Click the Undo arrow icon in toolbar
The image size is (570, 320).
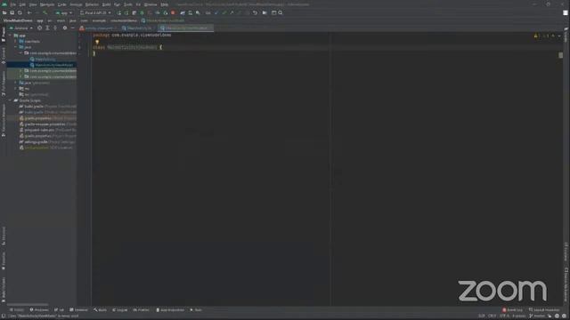255,12
